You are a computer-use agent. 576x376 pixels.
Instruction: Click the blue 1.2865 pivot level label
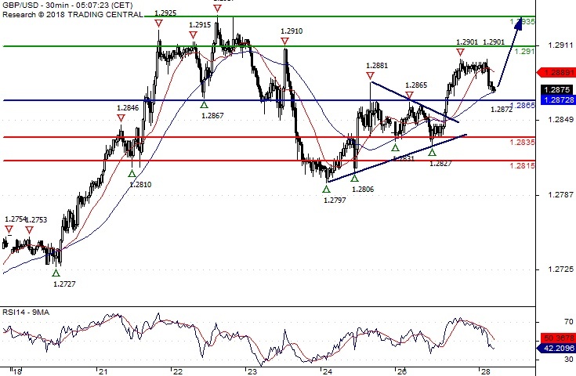tap(523, 106)
